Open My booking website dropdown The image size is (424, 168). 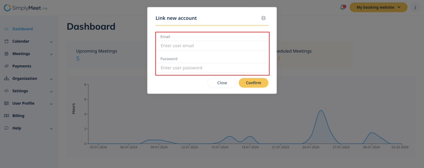tap(379, 7)
